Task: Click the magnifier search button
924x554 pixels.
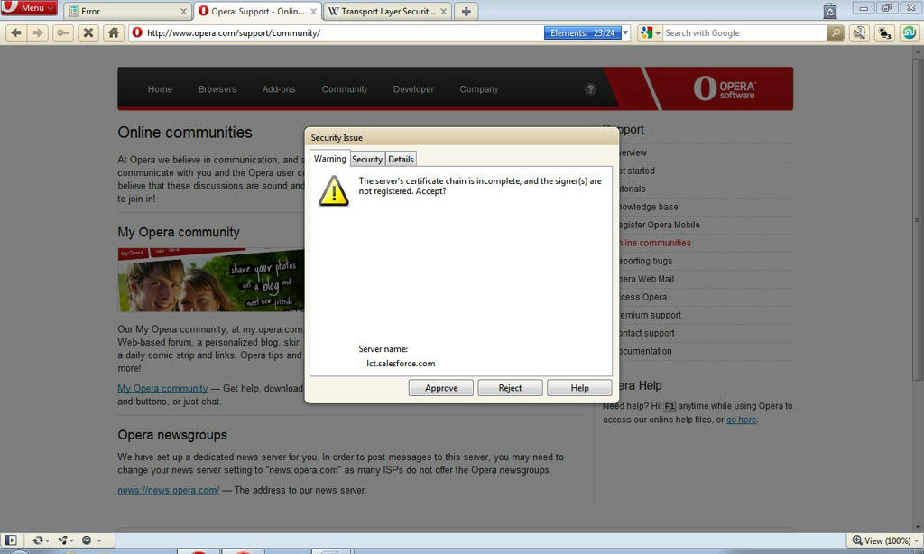Action: [x=835, y=33]
